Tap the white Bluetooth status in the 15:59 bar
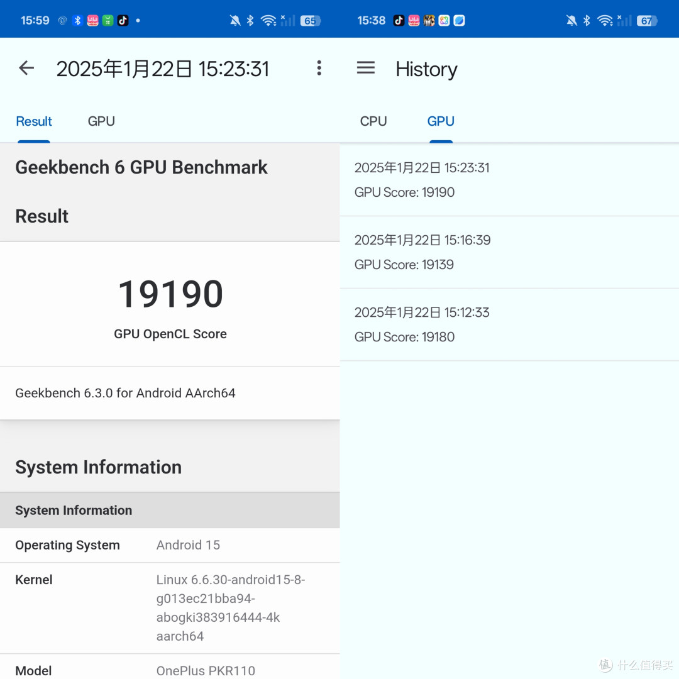679x679 pixels. 250,20
